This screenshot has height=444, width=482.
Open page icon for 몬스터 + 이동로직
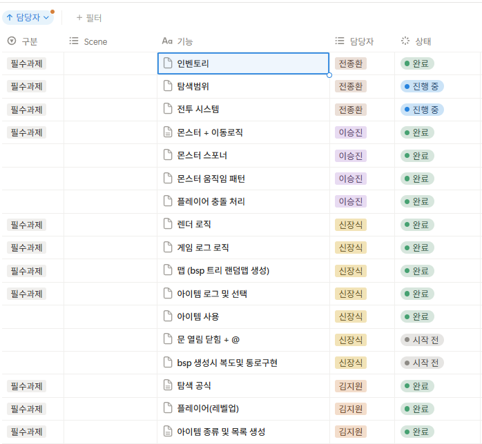[x=168, y=132]
